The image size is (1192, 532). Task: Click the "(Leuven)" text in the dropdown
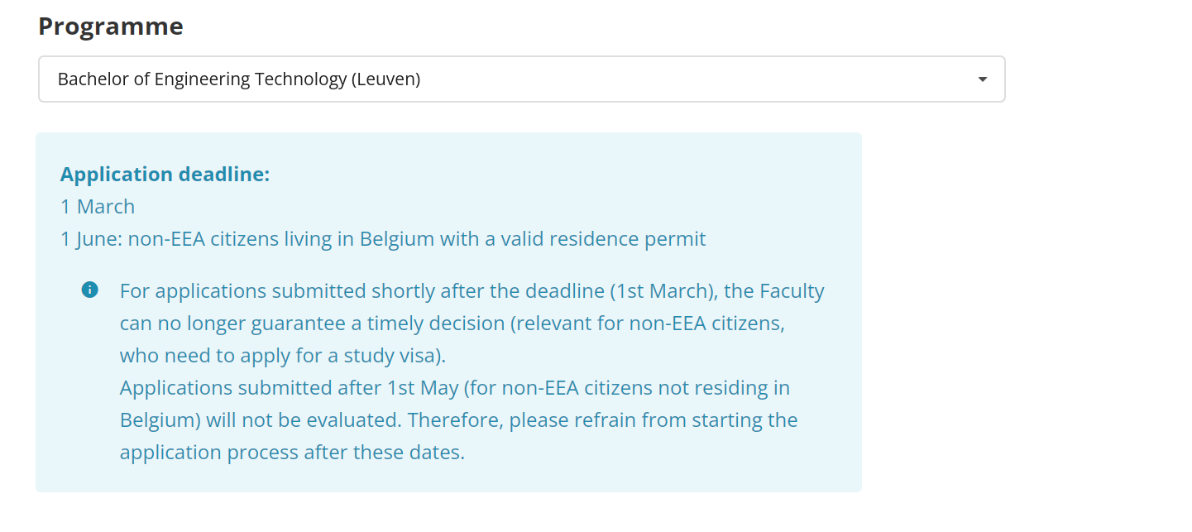[x=385, y=79]
